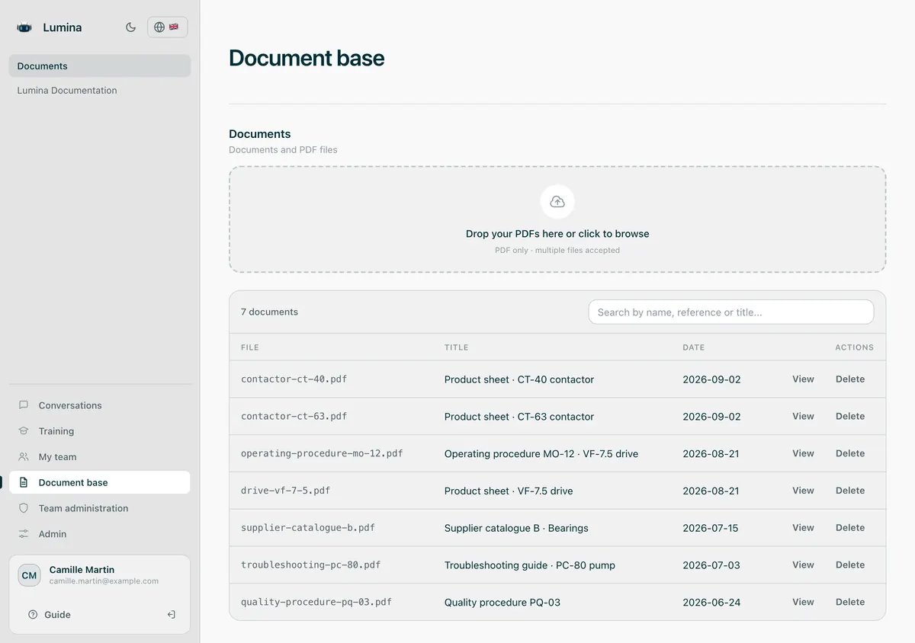The width and height of the screenshot is (915, 643).
Task: Open the Guide link
Action: pos(50,615)
